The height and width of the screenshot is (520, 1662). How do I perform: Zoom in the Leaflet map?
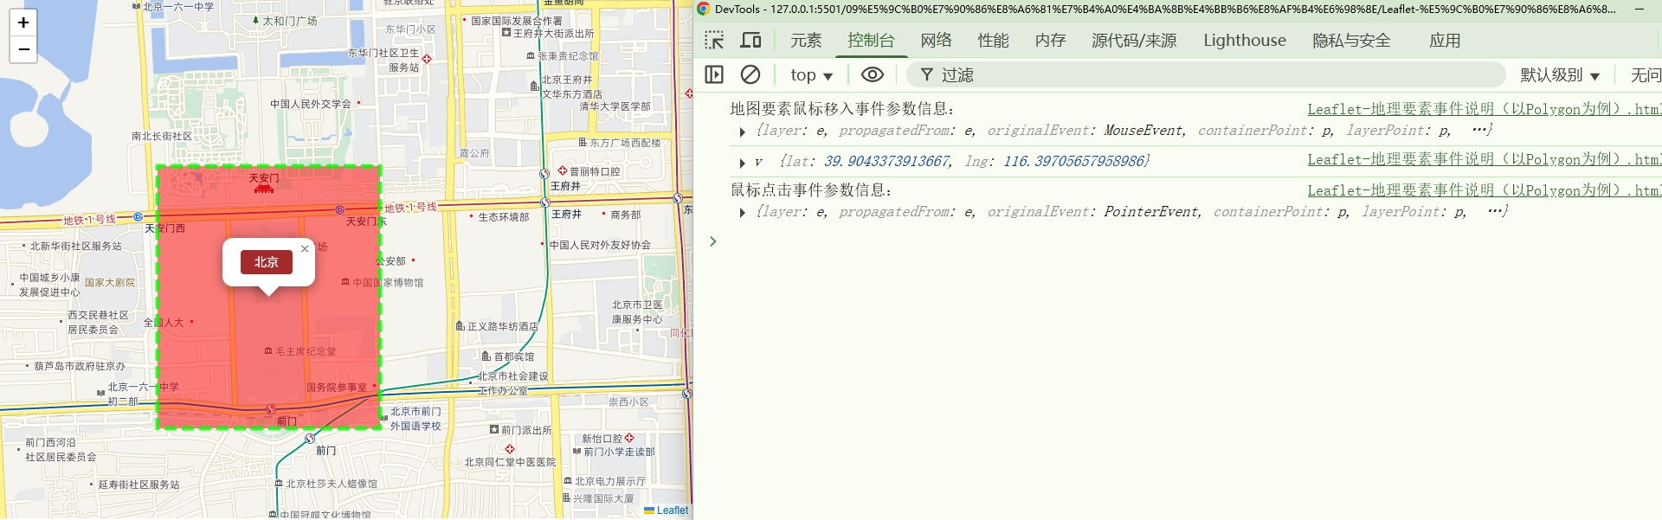(x=23, y=22)
